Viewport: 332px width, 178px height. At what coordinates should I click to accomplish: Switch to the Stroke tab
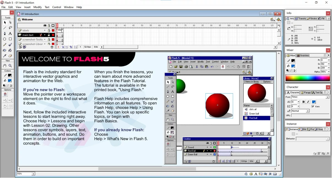[312, 19]
